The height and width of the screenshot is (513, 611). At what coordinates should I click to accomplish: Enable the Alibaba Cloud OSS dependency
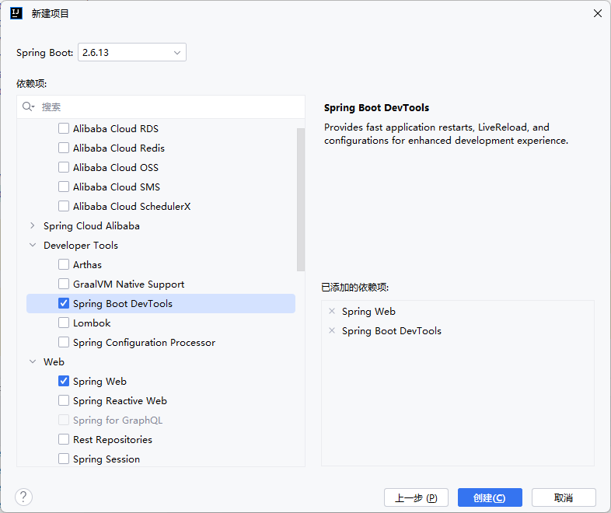point(64,167)
